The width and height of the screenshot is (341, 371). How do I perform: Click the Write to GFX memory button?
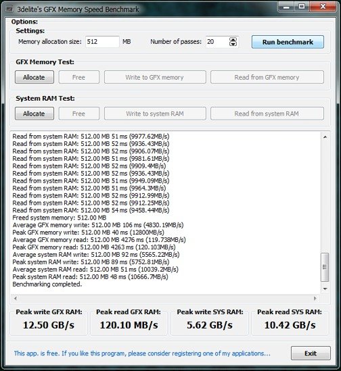155,77
